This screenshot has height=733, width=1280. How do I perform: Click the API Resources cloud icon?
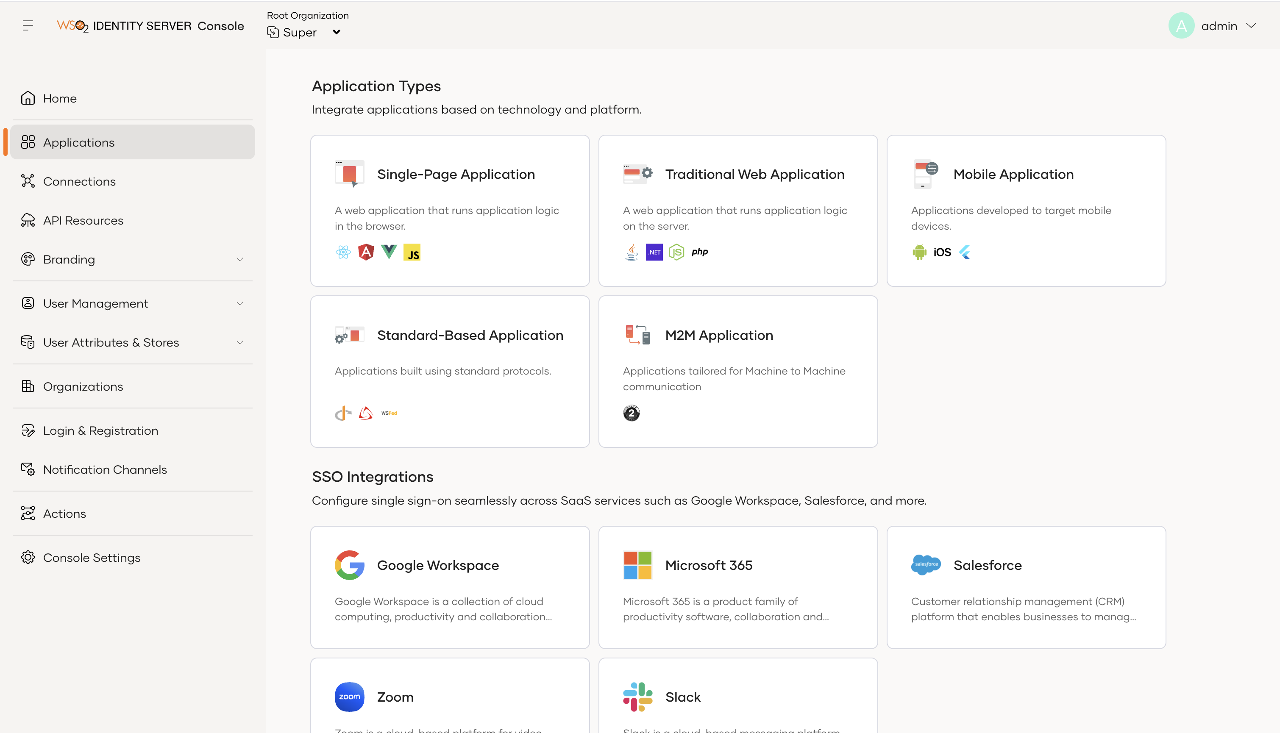pyautogui.click(x=28, y=220)
